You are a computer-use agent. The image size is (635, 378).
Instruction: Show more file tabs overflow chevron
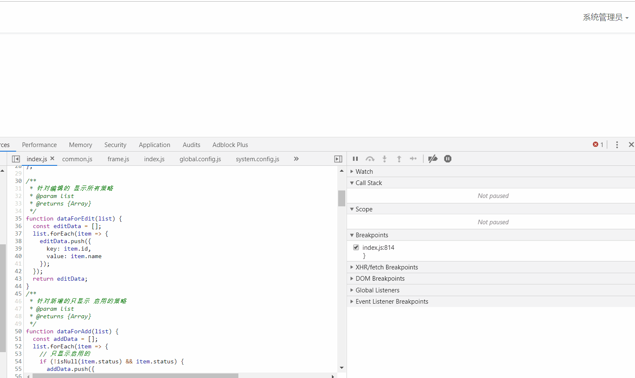[296, 159]
